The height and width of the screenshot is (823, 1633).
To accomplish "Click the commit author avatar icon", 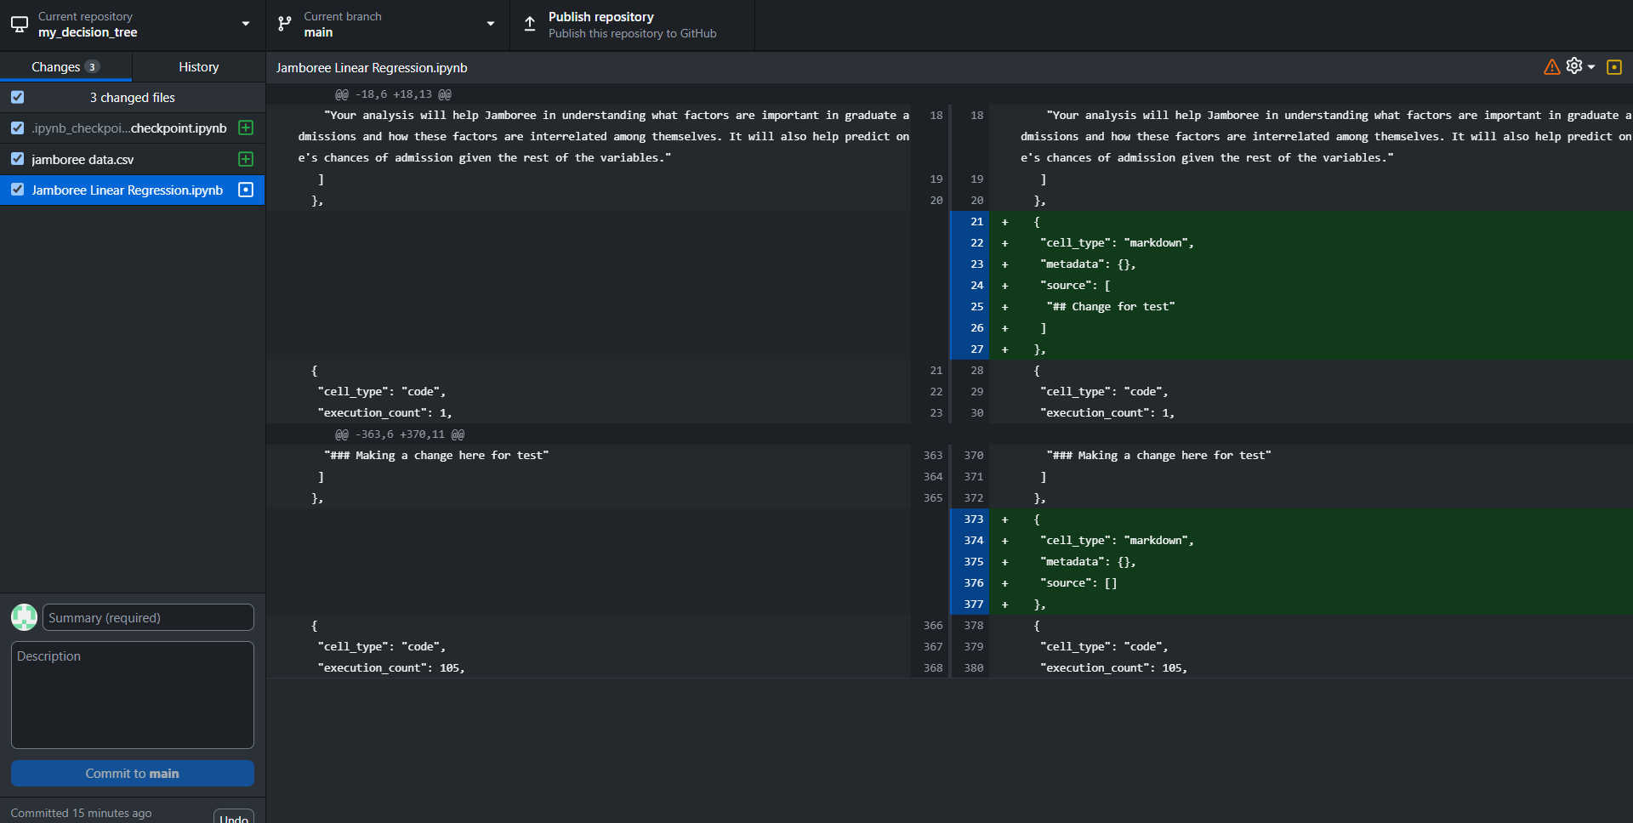I will click(x=24, y=617).
